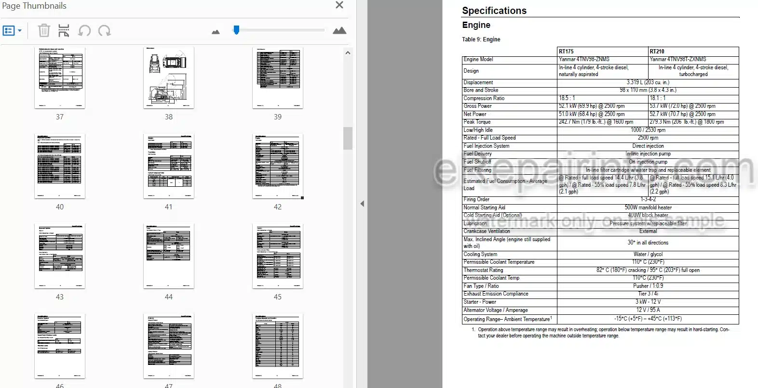Rotate page counterclockwise
Image resolution: width=758 pixels, height=388 pixels.
[x=84, y=31]
